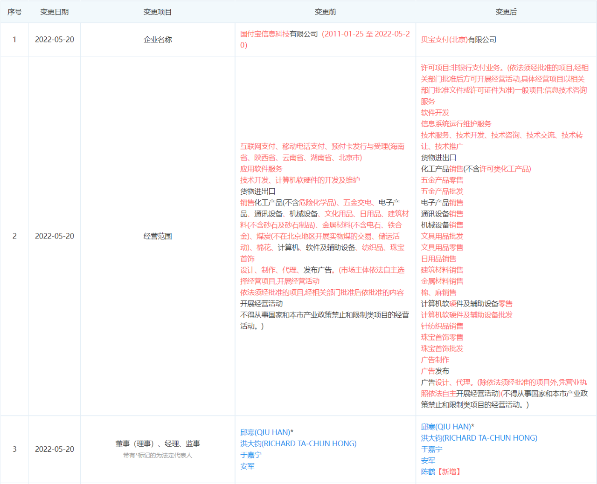Click the 广告制作 line

(435, 360)
